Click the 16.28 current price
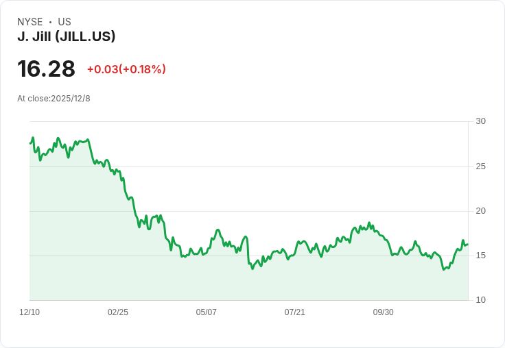 coord(46,69)
